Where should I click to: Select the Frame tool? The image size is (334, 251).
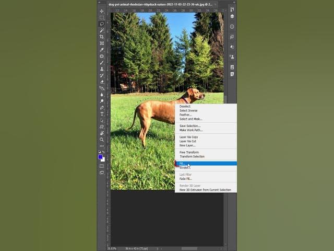[x=102, y=43]
